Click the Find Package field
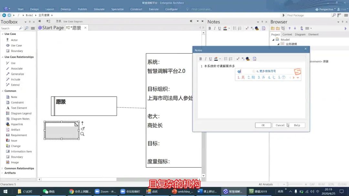The image size is (349, 196). click(308, 15)
